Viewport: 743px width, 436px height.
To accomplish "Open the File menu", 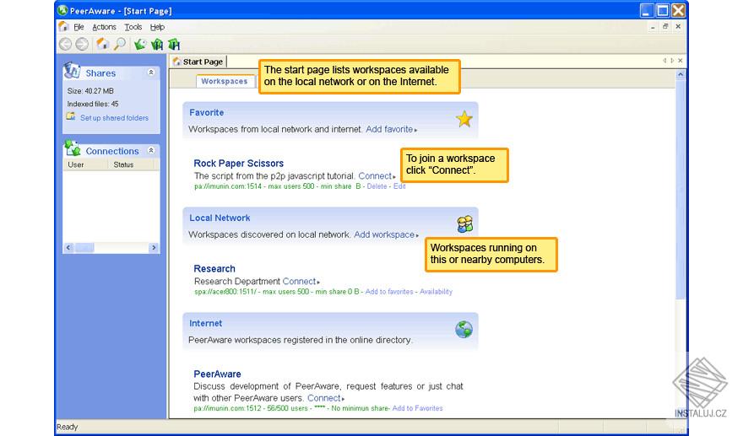I will click(x=79, y=27).
